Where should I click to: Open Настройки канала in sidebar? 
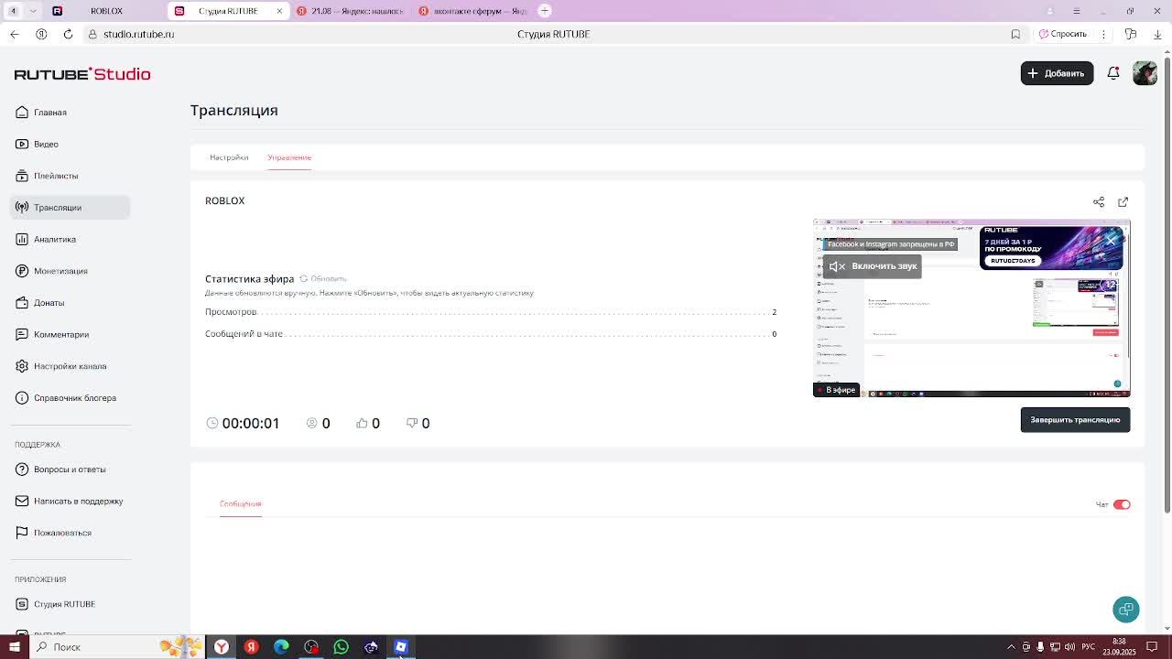tap(60, 366)
